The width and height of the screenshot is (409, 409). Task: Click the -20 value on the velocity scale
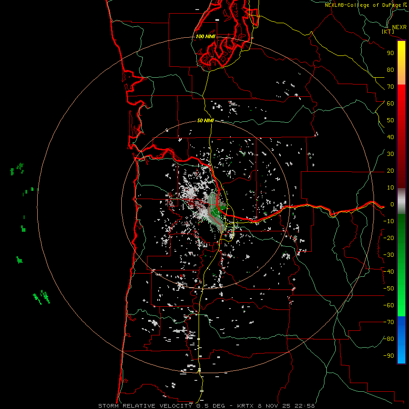pos(389,238)
